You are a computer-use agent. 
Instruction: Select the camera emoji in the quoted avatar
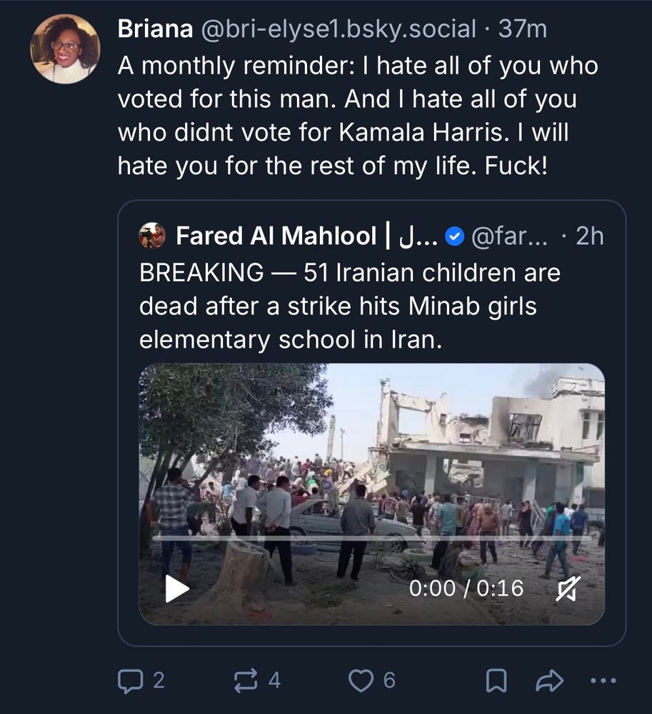[x=150, y=235]
